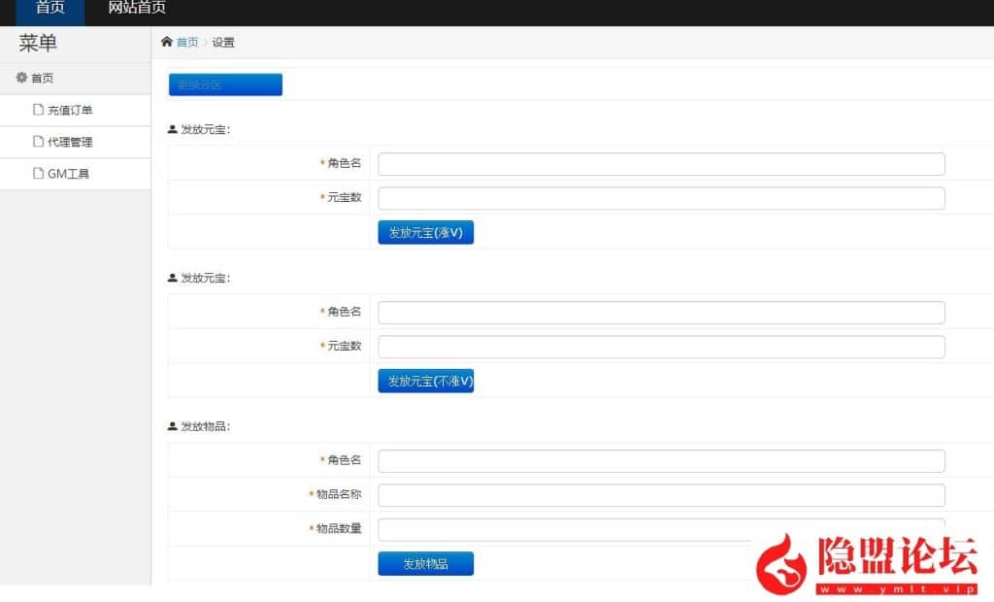Open GM工具 in the sidebar menu
The width and height of the screenshot is (994, 602).
(x=68, y=174)
